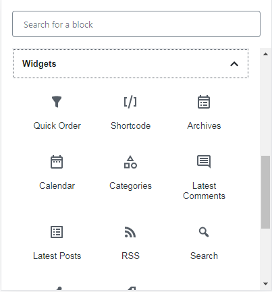
Task: Add the Shortcode block icon
Action: (130, 103)
